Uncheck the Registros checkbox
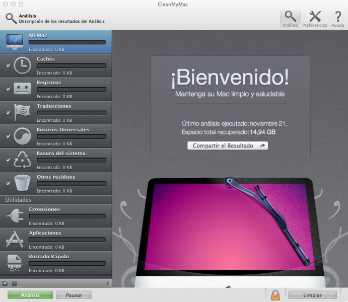The image size is (348, 302). pyautogui.click(x=8, y=89)
